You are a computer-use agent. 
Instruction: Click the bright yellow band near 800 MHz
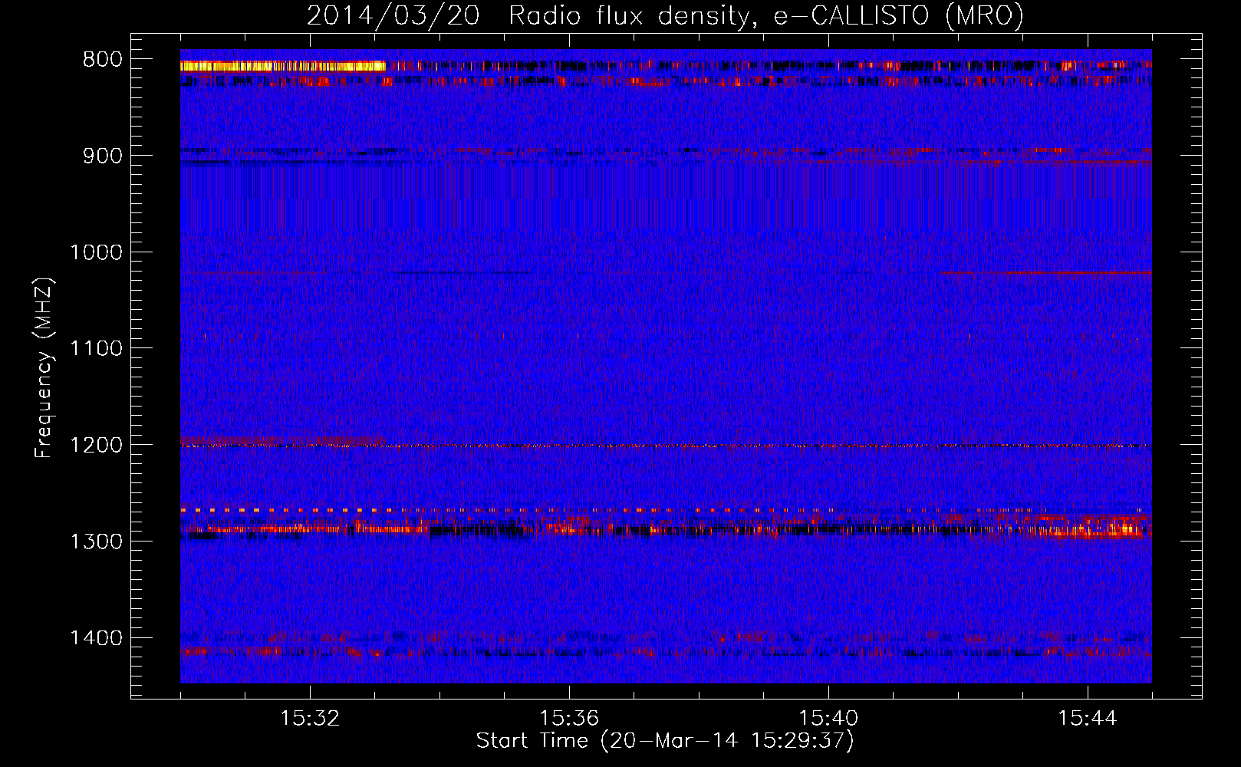283,66
